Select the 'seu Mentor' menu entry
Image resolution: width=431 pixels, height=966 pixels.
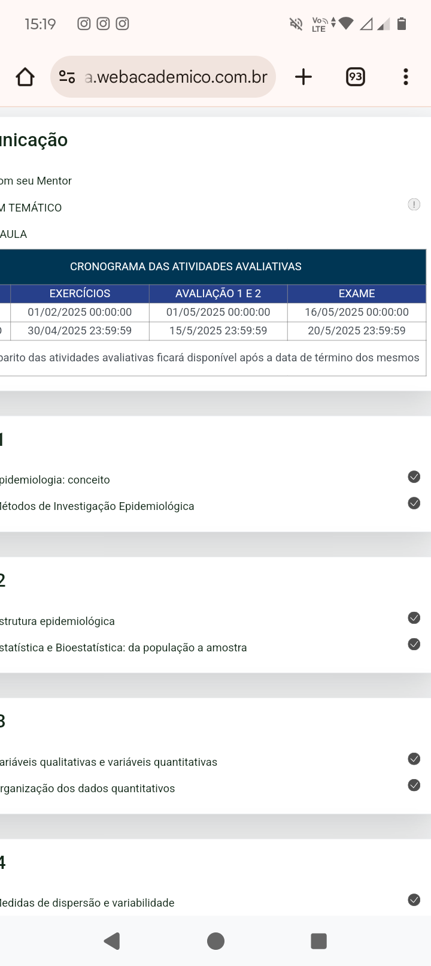[x=36, y=181]
